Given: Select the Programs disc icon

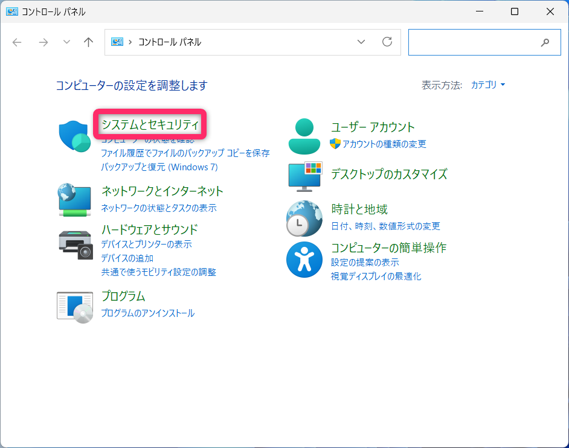Looking at the screenshot, I should coord(75,306).
